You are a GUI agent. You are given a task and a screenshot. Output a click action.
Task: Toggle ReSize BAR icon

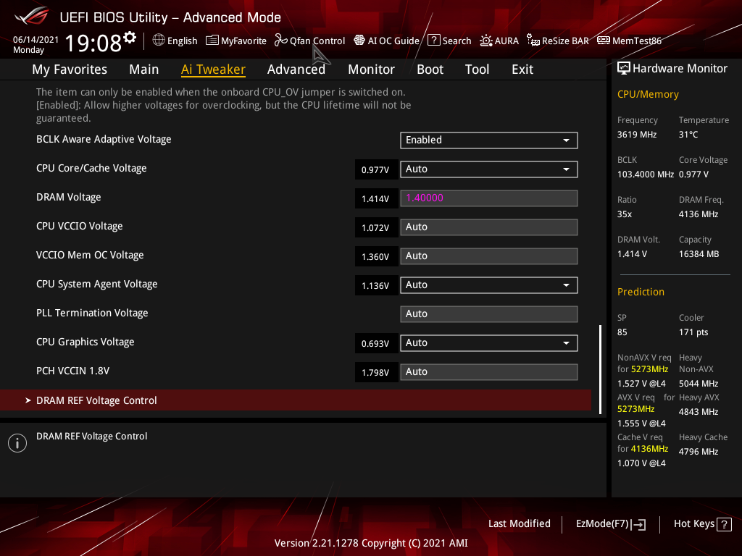pyautogui.click(x=533, y=41)
